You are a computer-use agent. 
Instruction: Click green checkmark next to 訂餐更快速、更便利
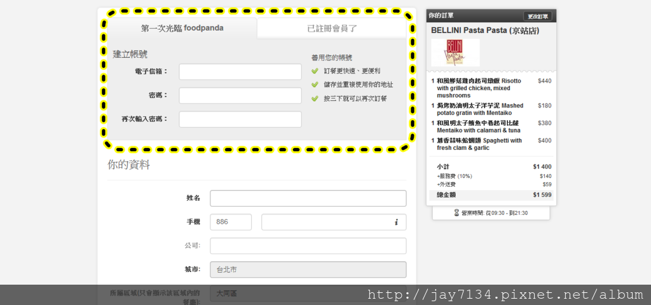(x=315, y=71)
